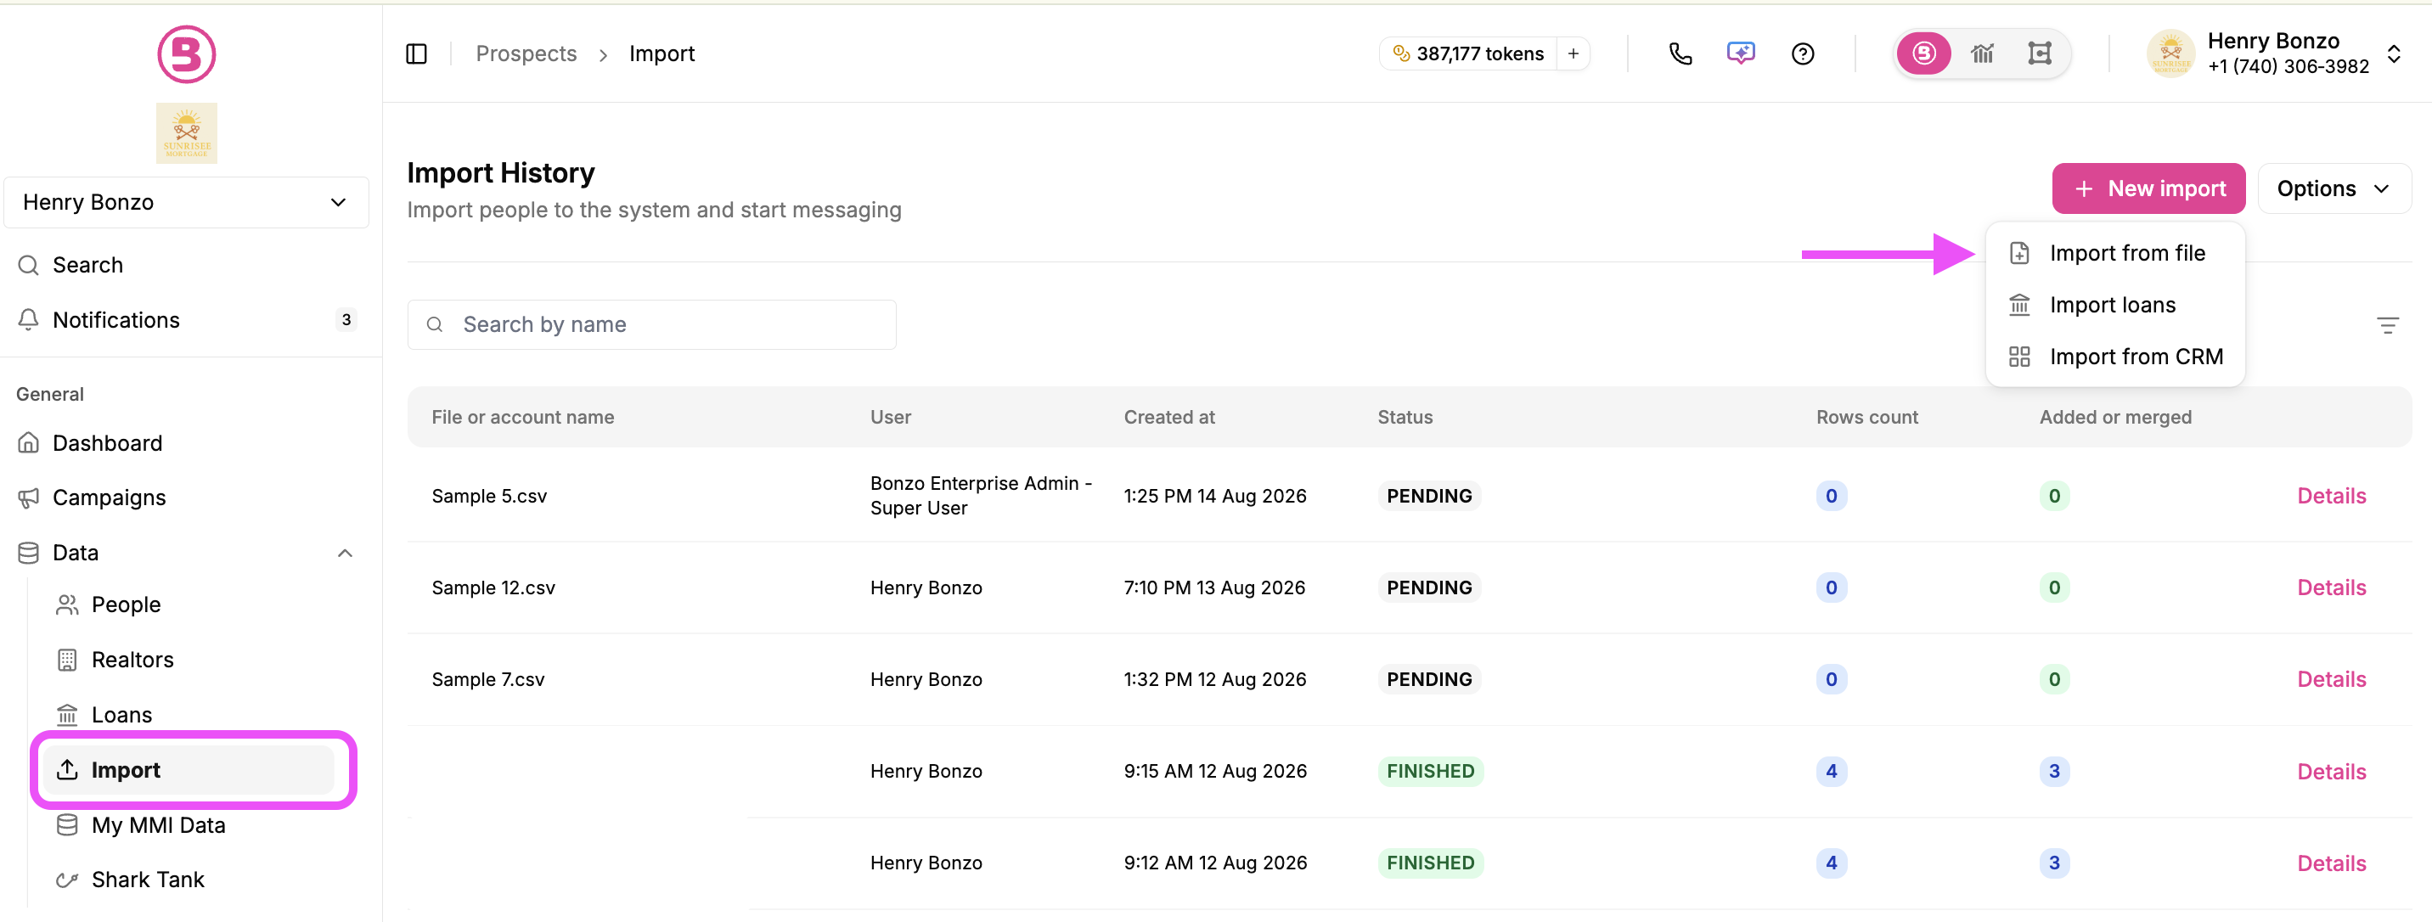Open Details for the 9:15 AM import
This screenshot has width=2432, height=922.
click(x=2331, y=772)
